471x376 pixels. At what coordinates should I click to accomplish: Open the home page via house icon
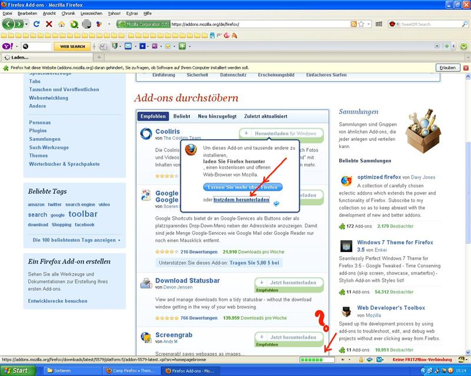tap(62, 24)
